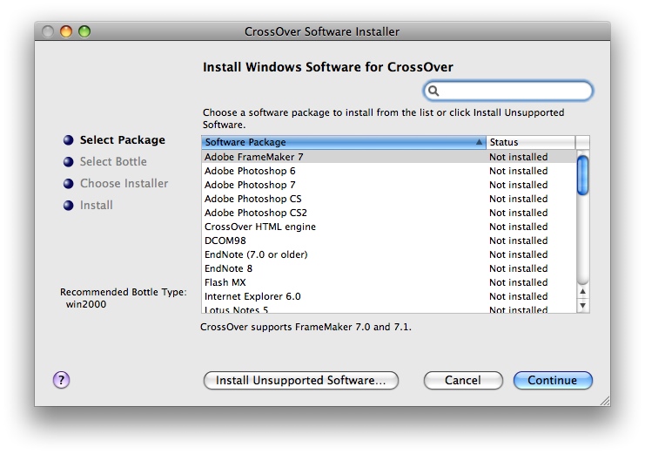Select Adobe Photoshop 6 package
The height and width of the screenshot is (454, 645).
click(389, 171)
